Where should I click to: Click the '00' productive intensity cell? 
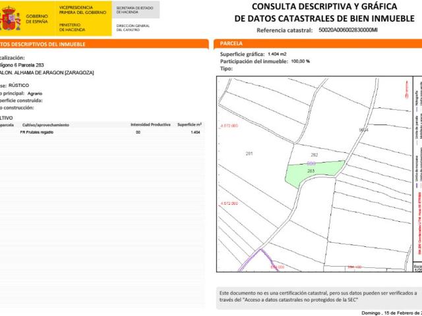point(138,132)
